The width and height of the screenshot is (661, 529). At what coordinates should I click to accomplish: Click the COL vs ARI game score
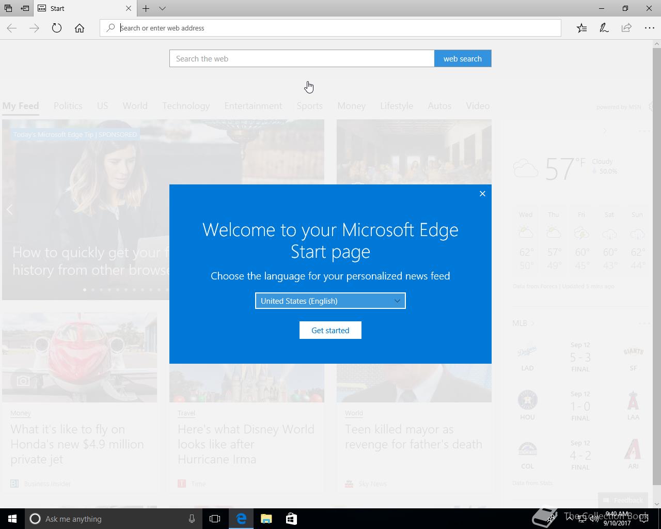[x=580, y=455]
